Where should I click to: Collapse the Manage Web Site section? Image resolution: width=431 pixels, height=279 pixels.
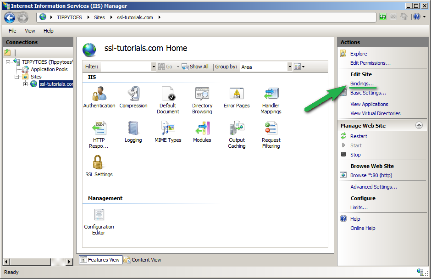tap(419, 125)
